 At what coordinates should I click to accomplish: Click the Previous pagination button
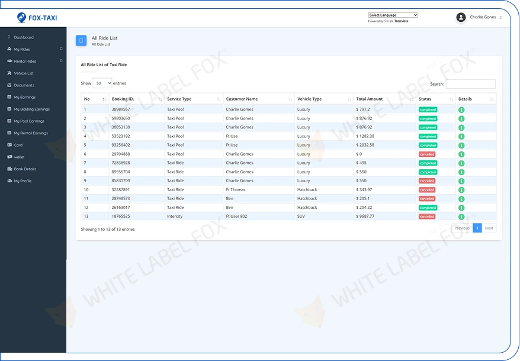coord(462,228)
